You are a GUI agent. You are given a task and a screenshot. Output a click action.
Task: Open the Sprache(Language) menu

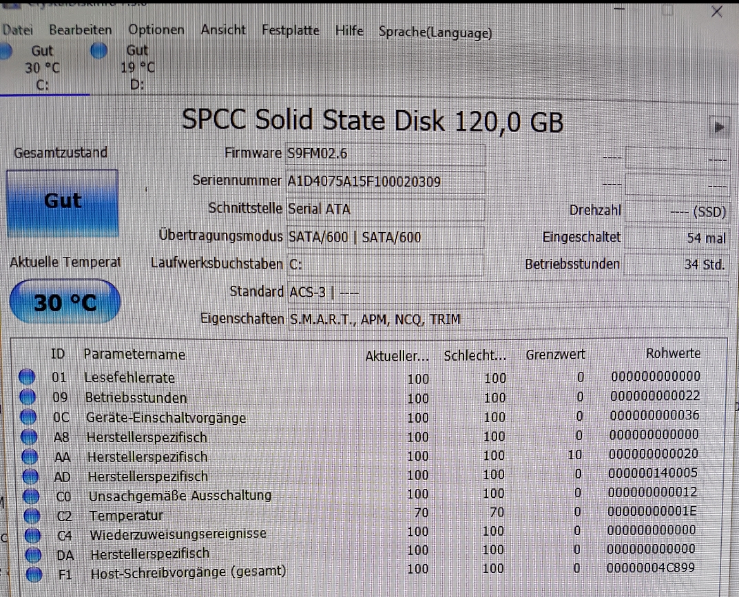point(435,32)
